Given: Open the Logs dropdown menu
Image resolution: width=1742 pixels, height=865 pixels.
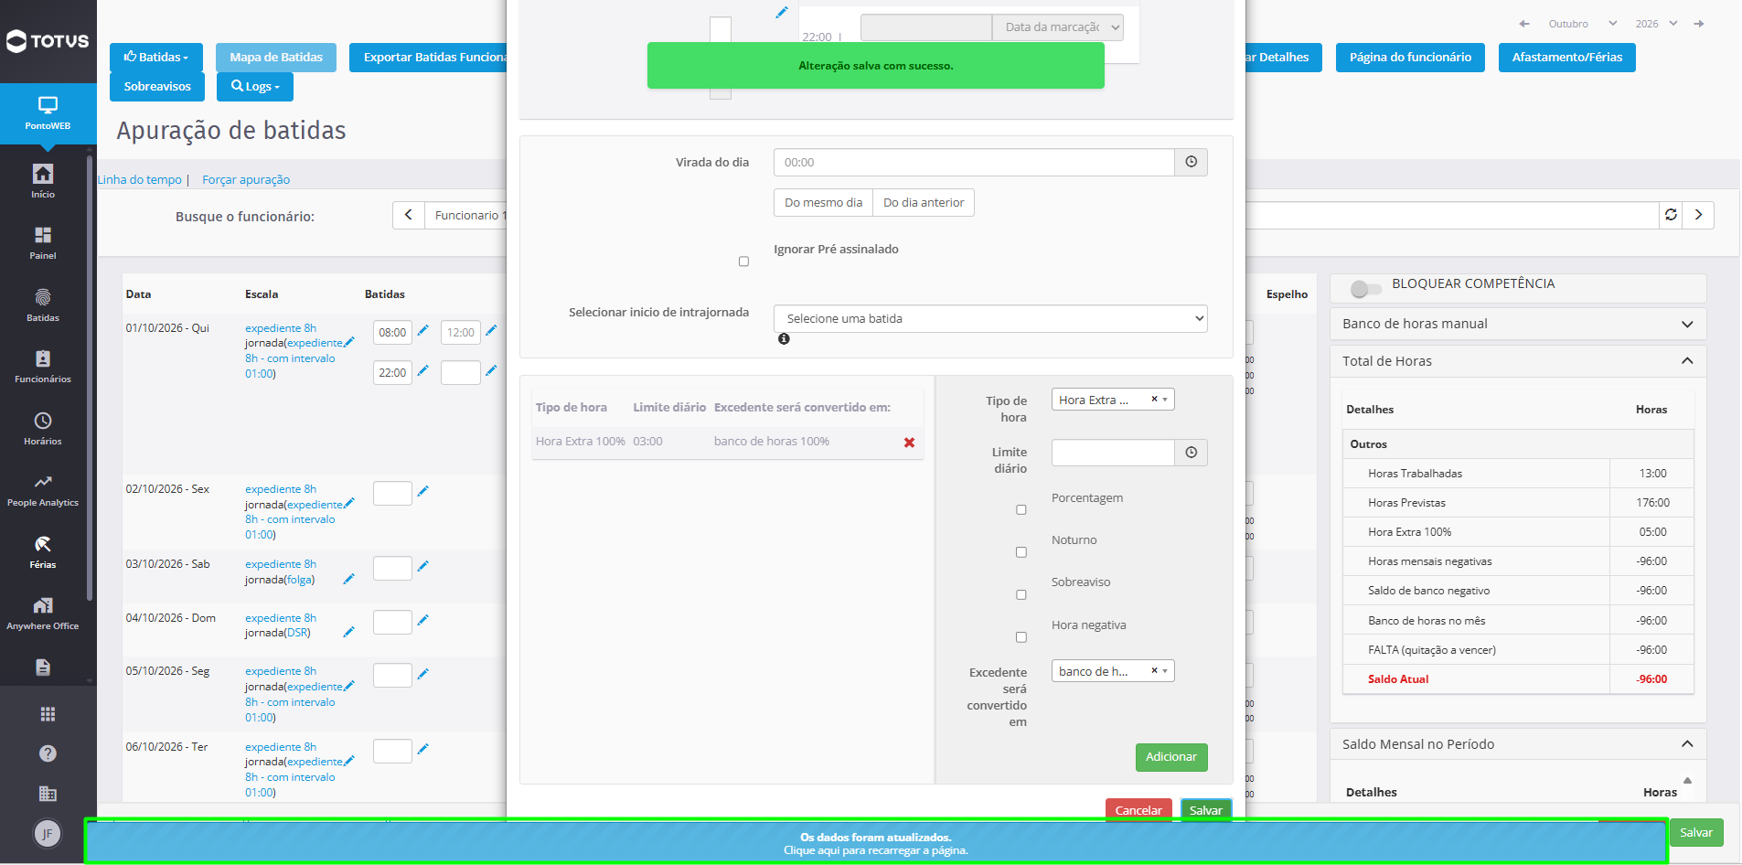Looking at the screenshot, I should click(x=255, y=86).
